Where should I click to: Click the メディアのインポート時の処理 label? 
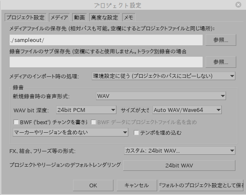coord(44,76)
